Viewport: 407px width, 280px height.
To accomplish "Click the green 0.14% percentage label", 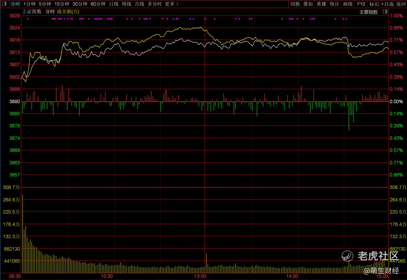I will (x=396, y=114).
